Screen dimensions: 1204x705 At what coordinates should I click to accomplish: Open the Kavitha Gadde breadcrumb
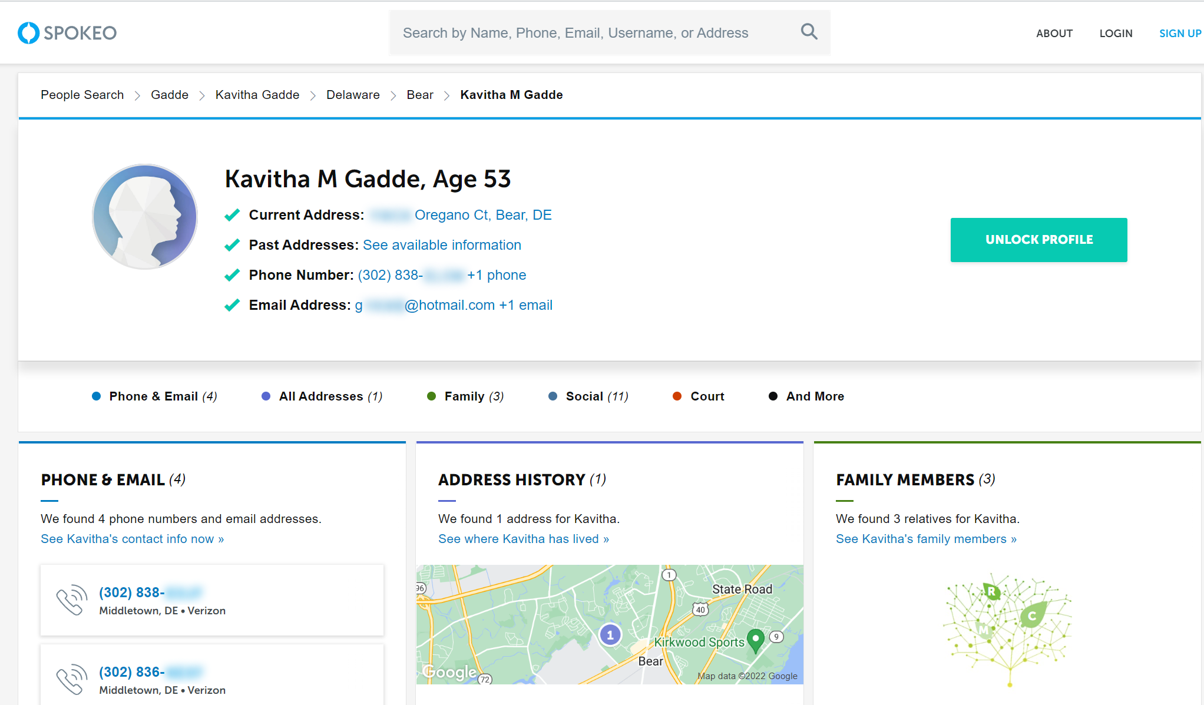257,95
